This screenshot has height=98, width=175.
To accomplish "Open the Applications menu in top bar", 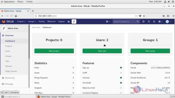I will (9, 2).
